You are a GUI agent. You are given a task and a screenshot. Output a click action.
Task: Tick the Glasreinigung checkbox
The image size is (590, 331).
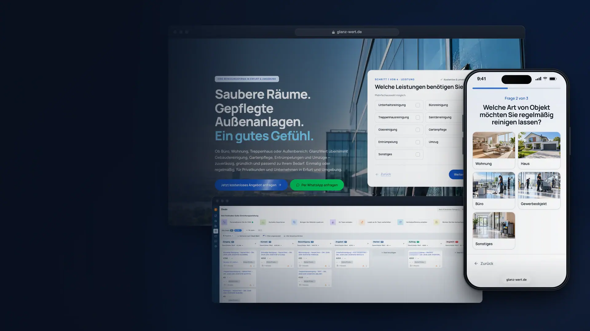pyautogui.click(x=418, y=130)
